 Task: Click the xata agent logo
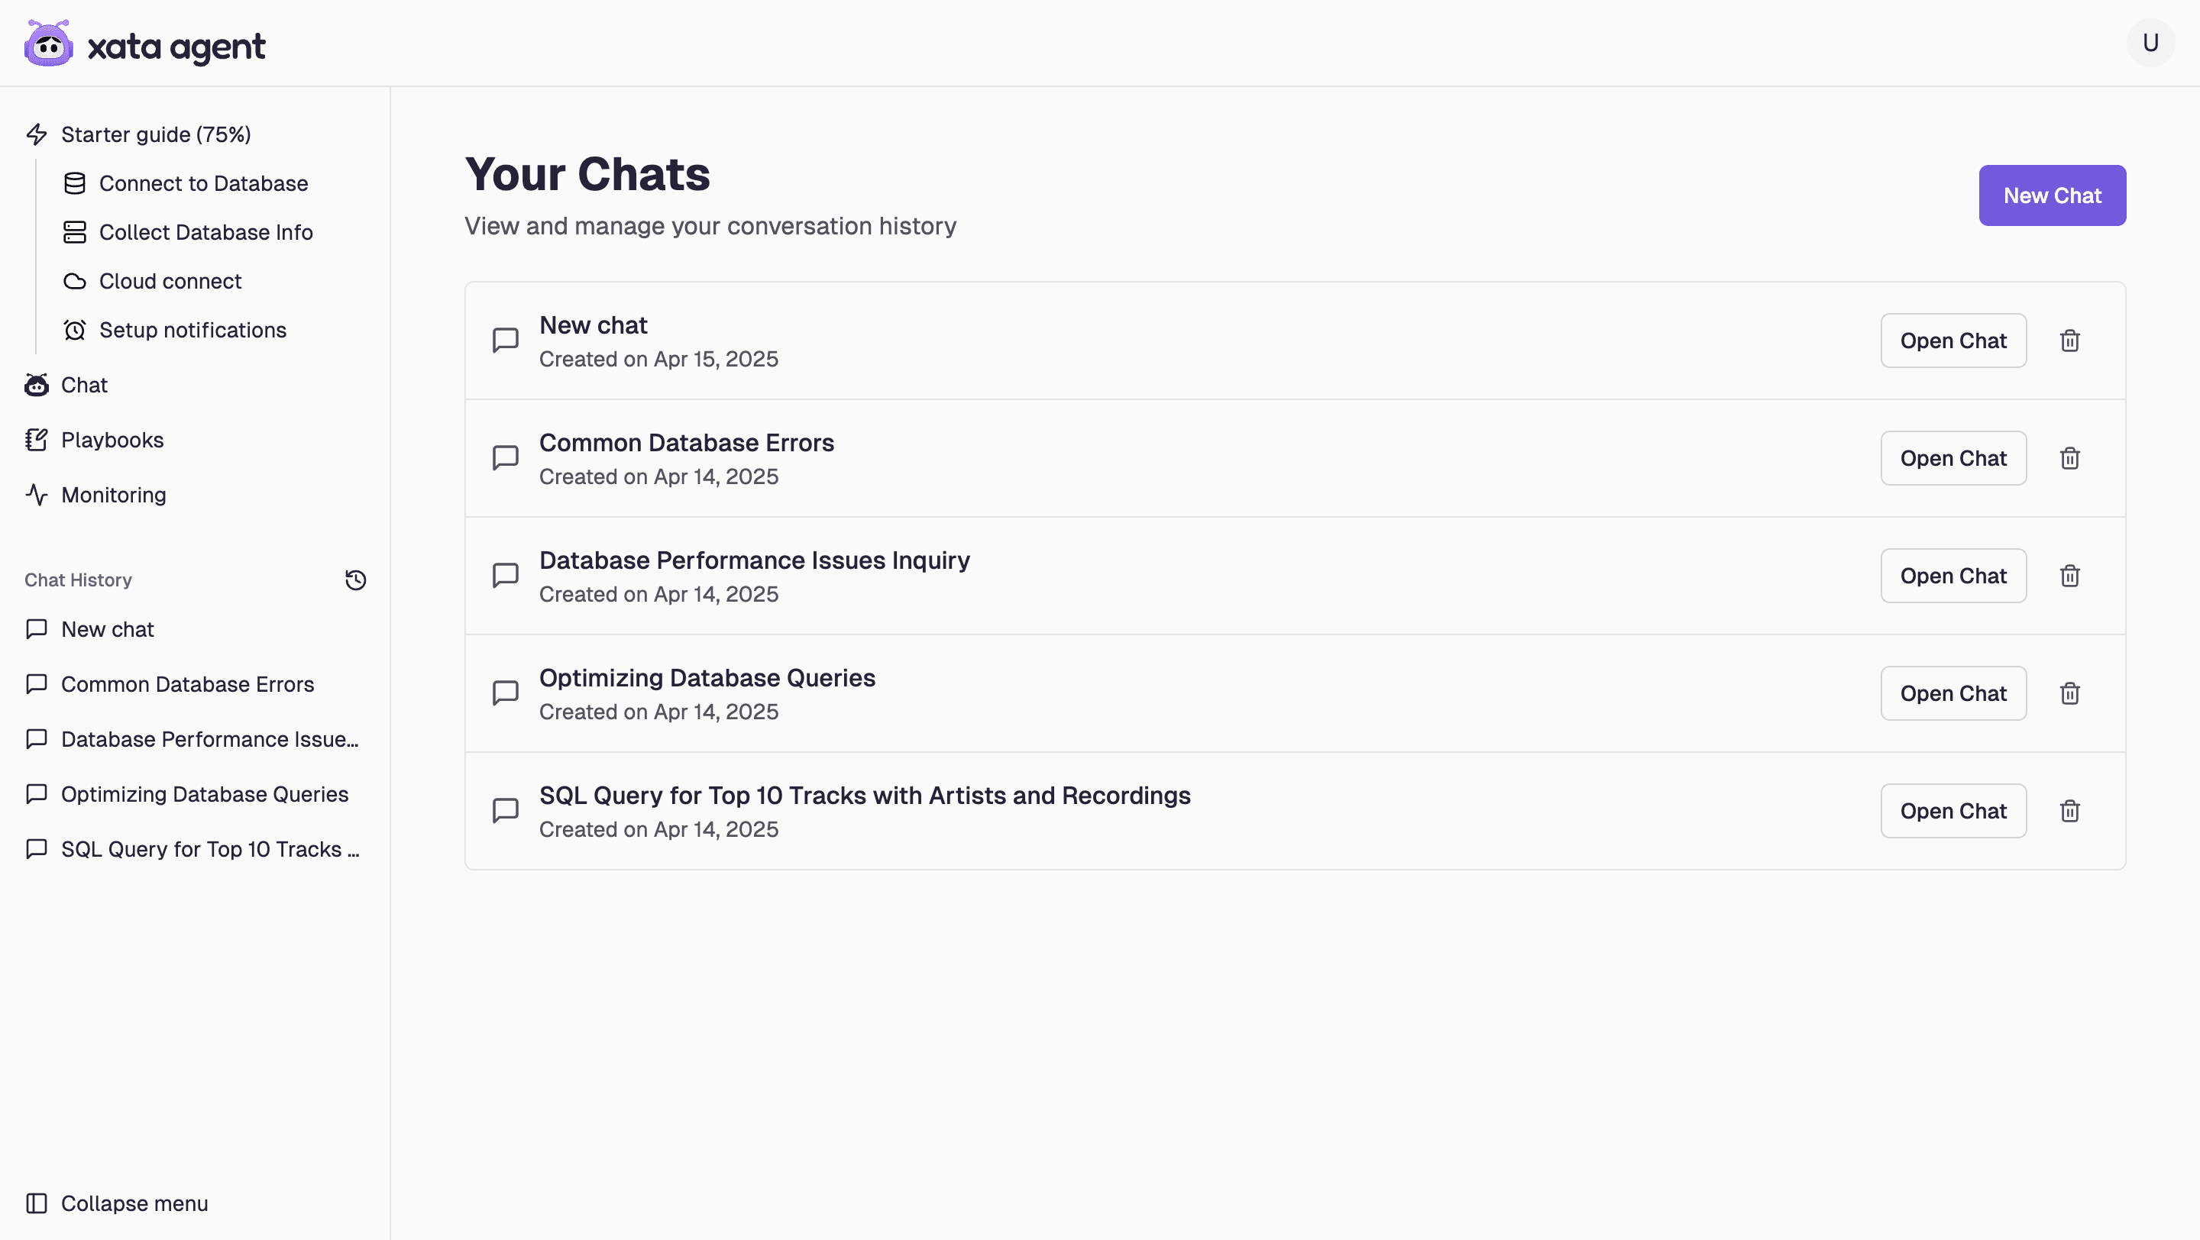[x=145, y=44]
